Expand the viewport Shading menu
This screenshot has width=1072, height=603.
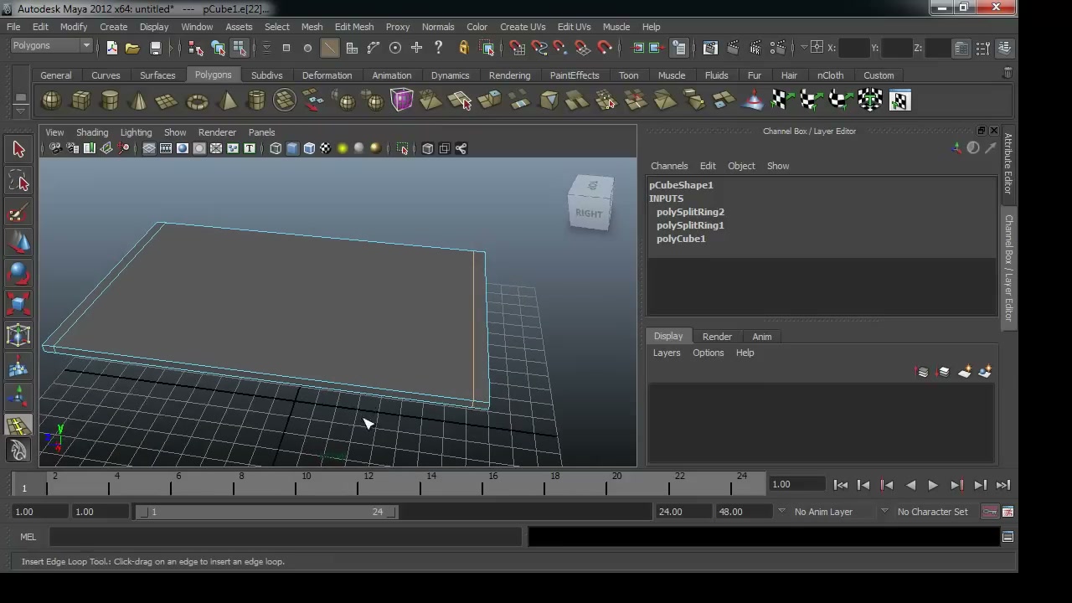[92, 132]
